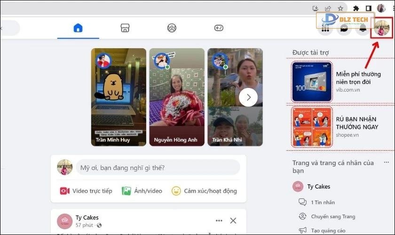Image resolution: width=395 pixels, height=235 pixels.
Task: Open the Gaming tab
Action: 219,28
